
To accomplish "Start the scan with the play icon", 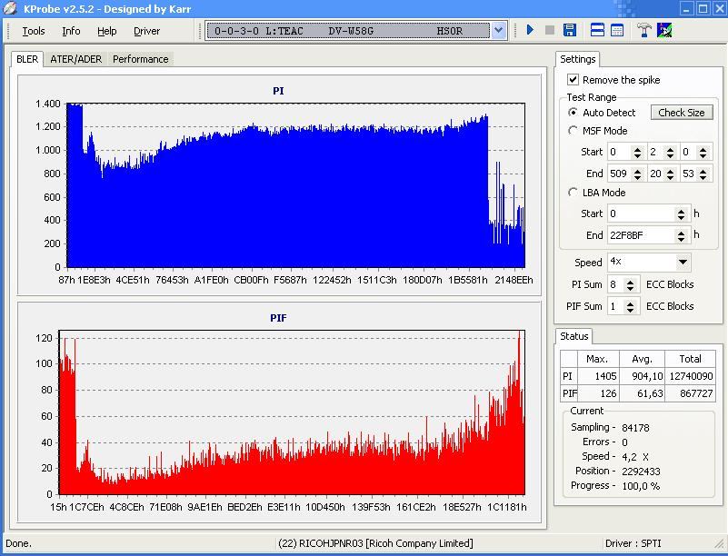I will tap(530, 30).
